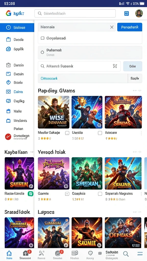Click the green badge beside Bardarlkanala

coord(31,194)
